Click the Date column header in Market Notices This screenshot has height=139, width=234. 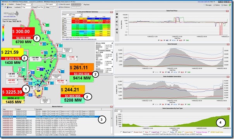pos(9,109)
